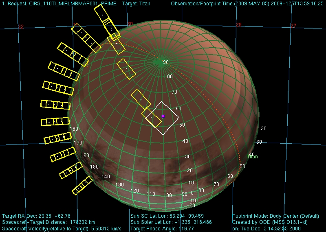The height and width of the screenshot is (232, 326).
Task: Click 'Target Phase Angle: 116.77' readout
Action: [162, 228]
